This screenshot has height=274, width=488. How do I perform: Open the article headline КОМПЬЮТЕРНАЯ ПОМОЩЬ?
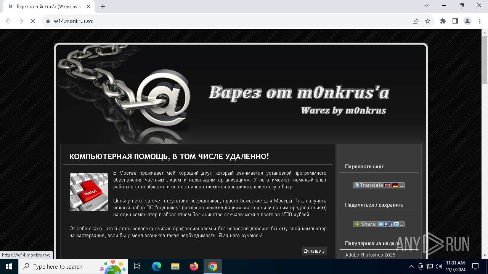pos(169,156)
